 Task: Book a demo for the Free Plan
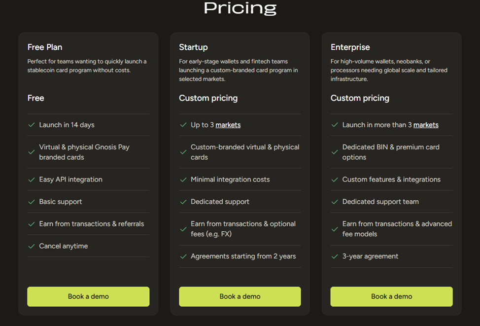(88, 296)
